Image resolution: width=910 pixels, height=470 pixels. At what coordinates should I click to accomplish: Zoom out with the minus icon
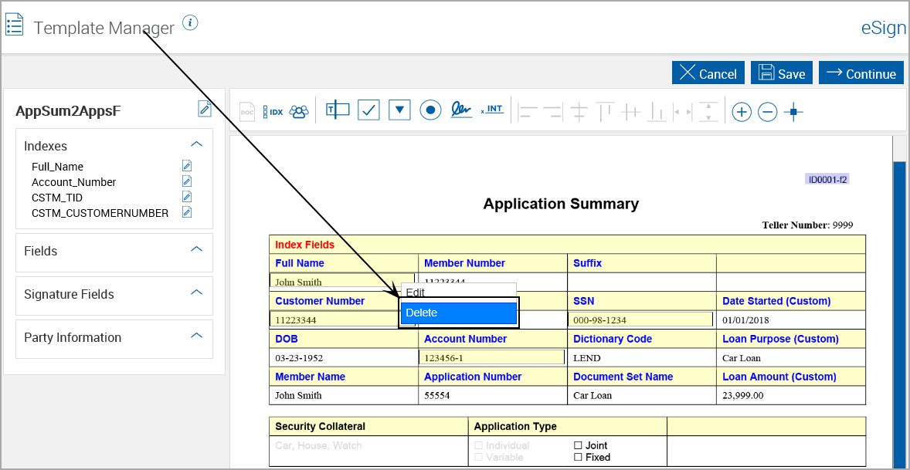tap(767, 111)
